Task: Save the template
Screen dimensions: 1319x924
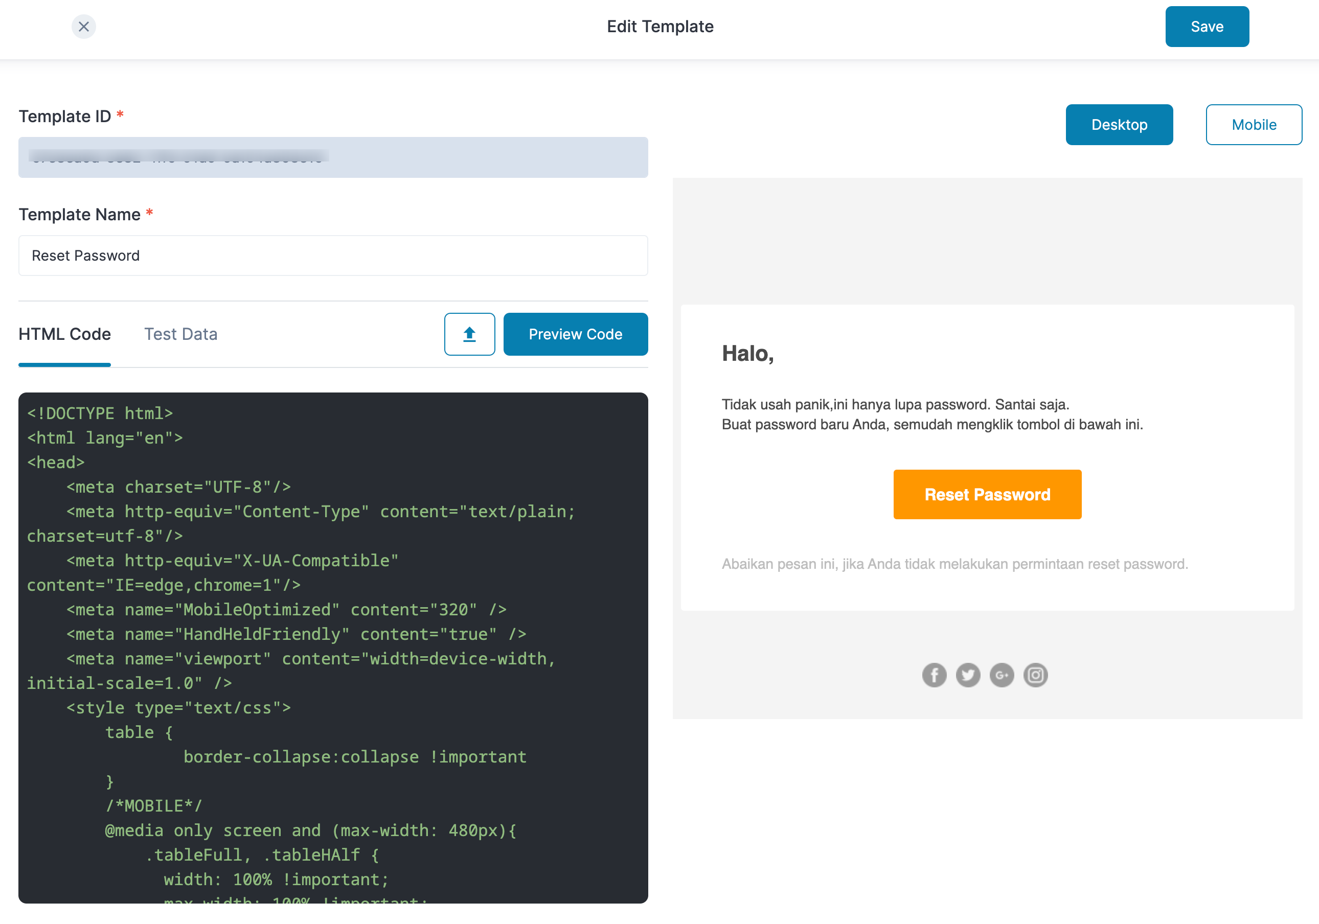Action: [x=1207, y=27]
